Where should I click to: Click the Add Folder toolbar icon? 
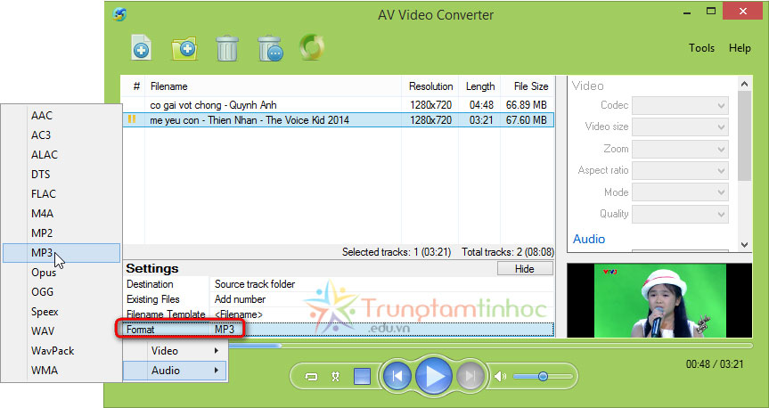click(184, 48)
